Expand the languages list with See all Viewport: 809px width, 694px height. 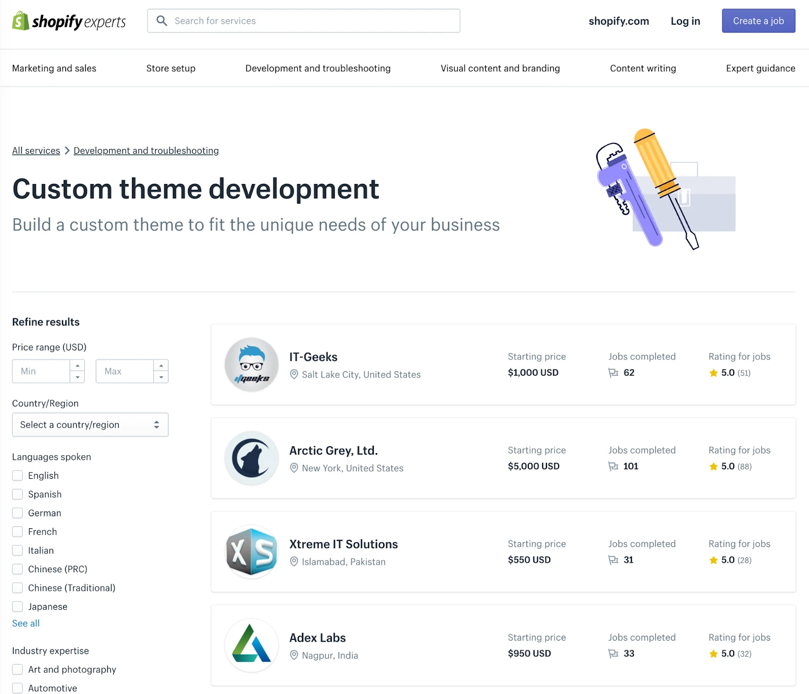point(26,624)
